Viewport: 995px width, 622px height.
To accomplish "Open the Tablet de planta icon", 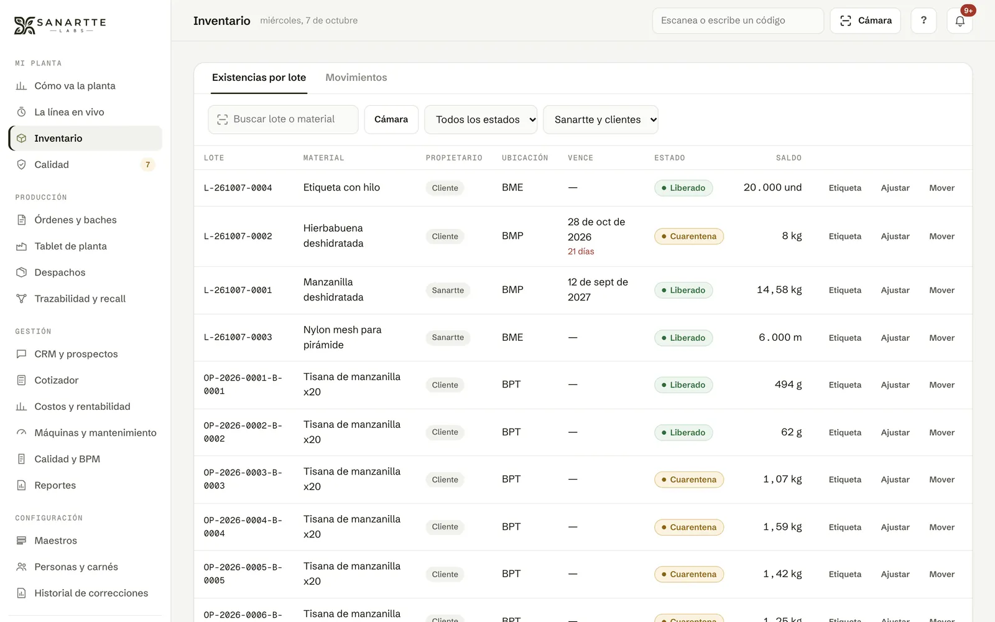I will point(21,246).
